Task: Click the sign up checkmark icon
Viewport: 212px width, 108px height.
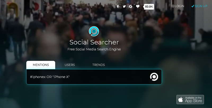Action: (193, 6)
